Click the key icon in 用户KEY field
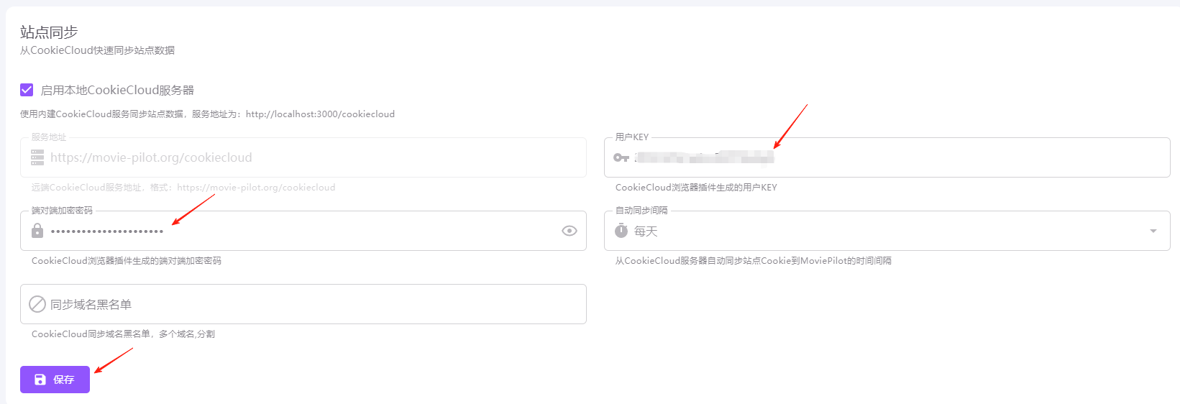The image size is (1180, 404). click(621, 157)
